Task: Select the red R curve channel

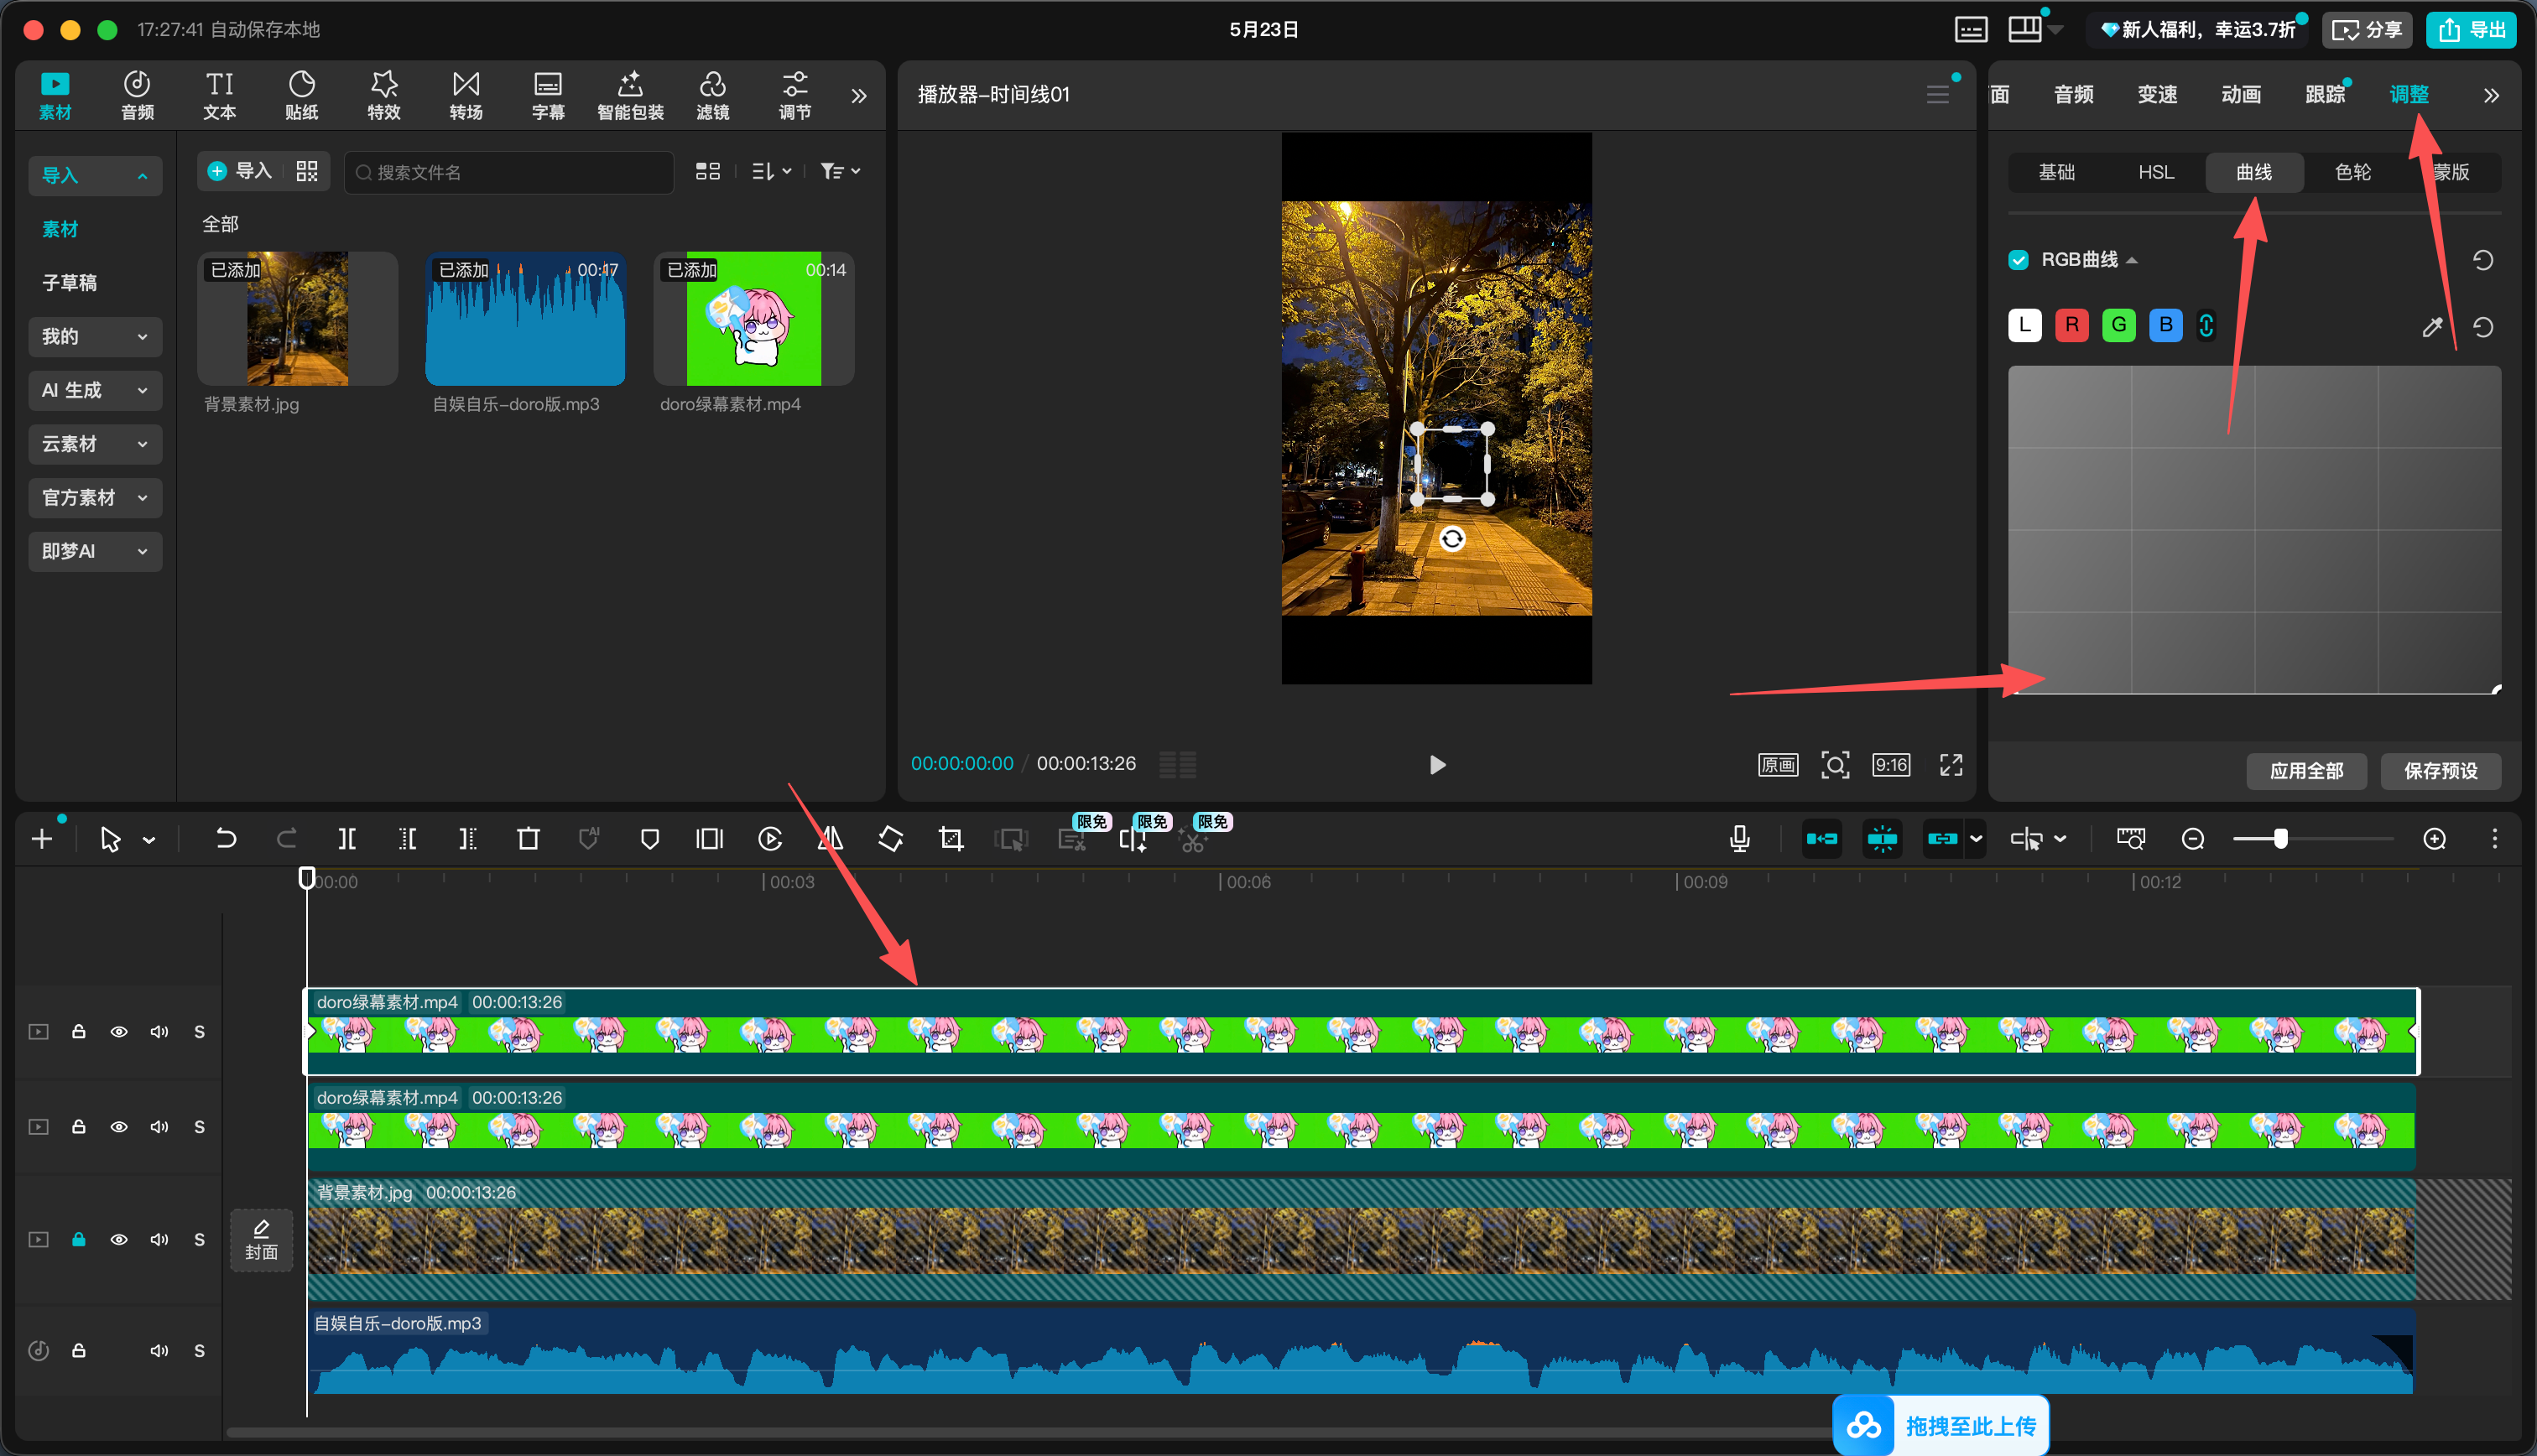Action: [2071, 325]
